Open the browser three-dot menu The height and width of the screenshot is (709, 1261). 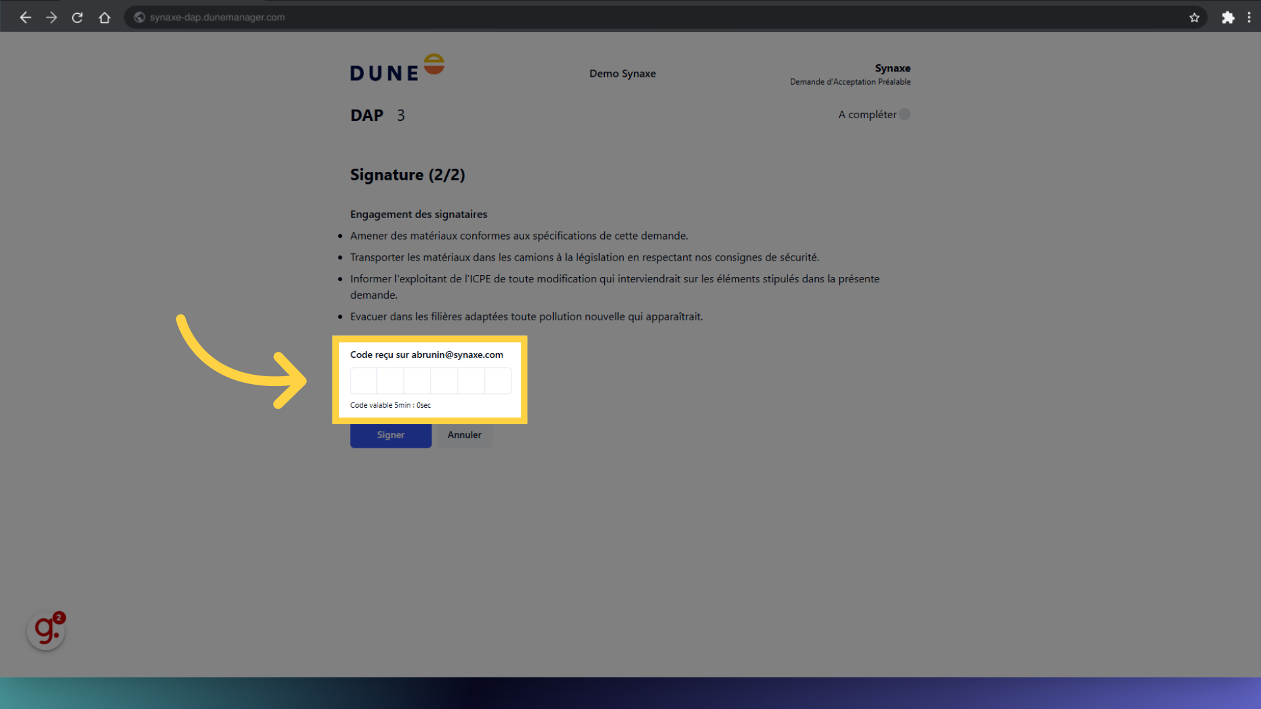[1250, 17]
